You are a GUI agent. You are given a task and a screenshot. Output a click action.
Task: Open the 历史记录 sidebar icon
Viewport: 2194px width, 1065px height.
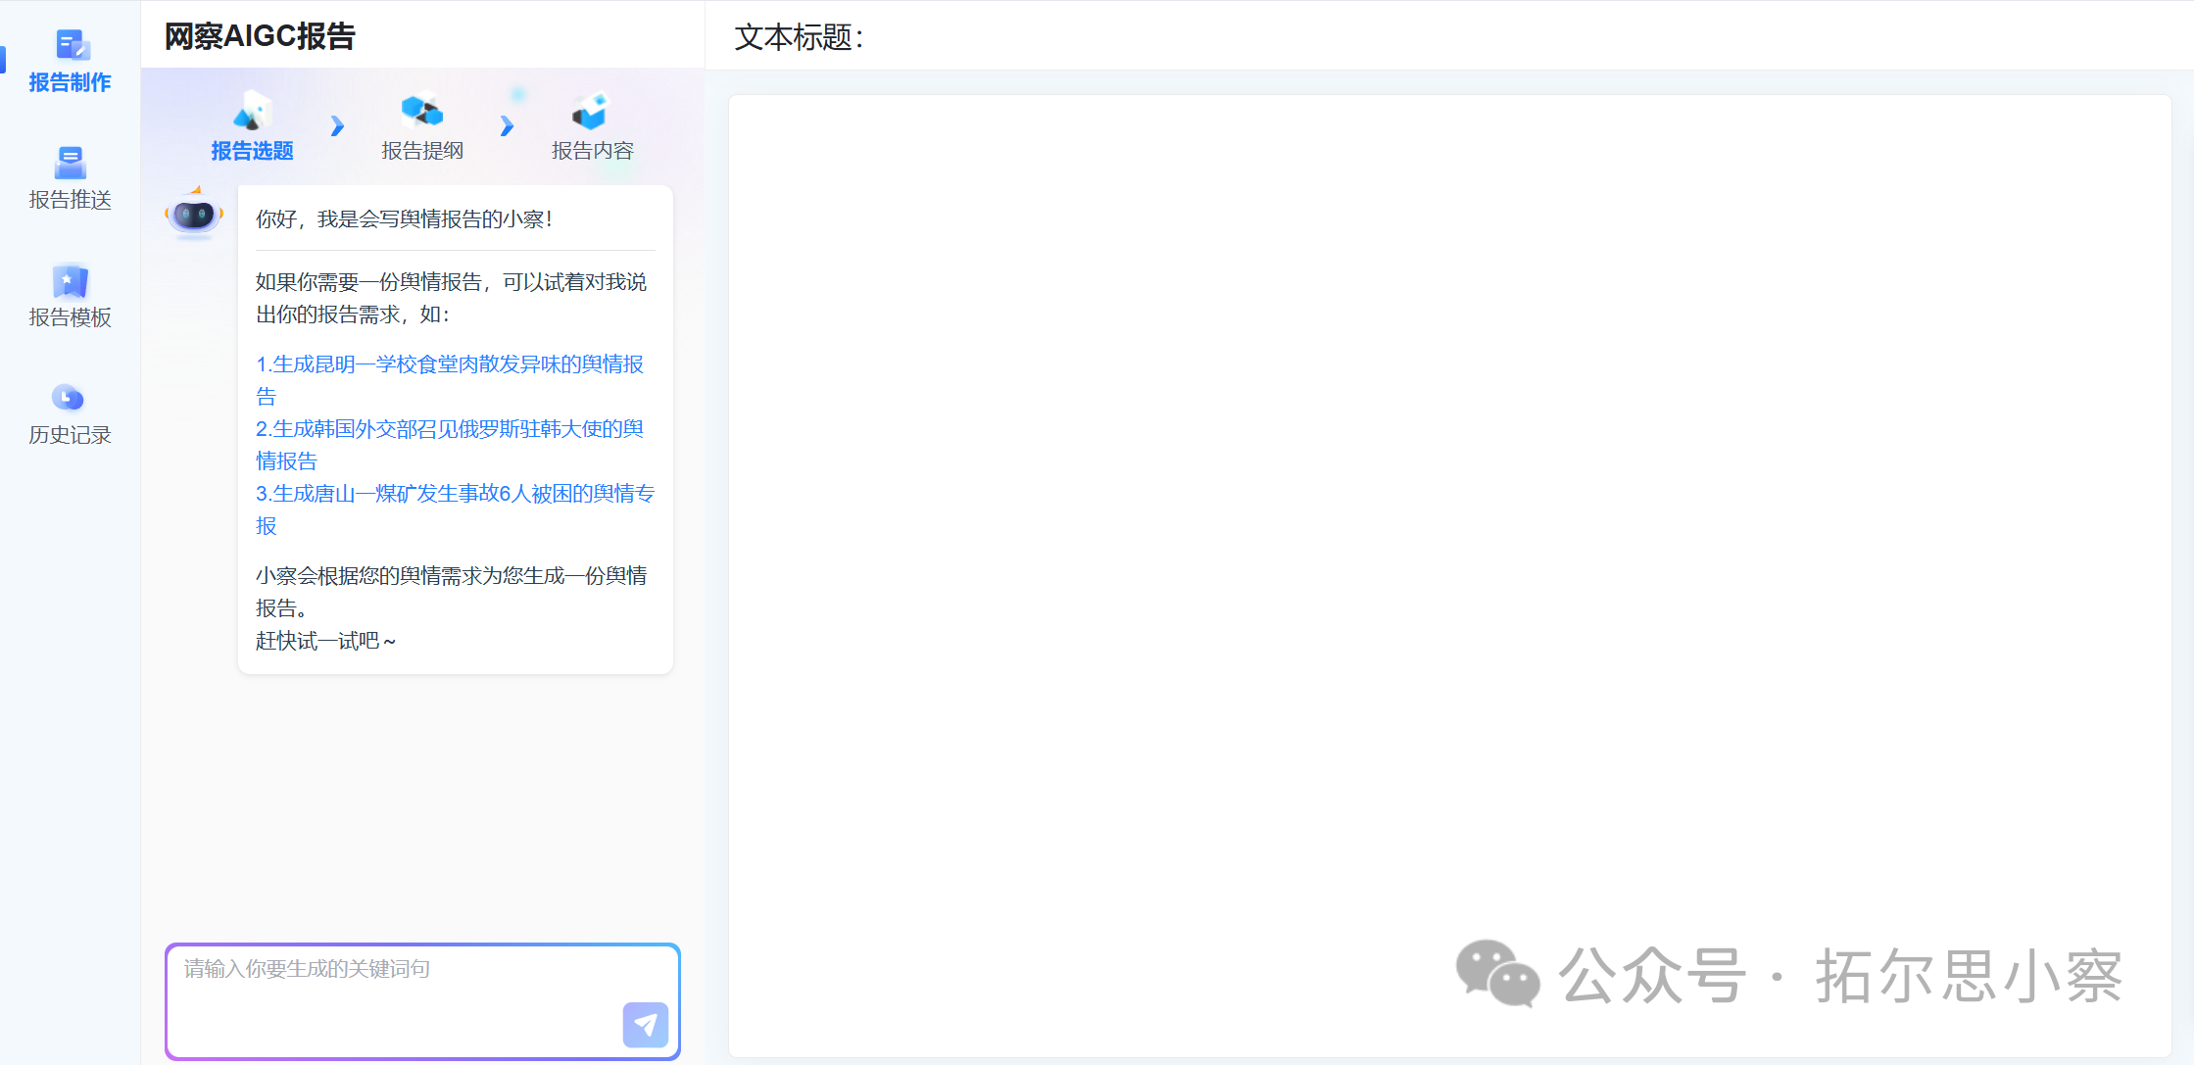69,398
